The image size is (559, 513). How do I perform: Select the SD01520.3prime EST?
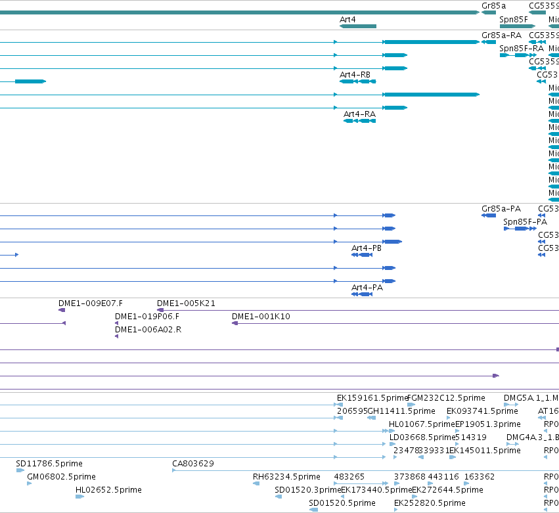(x=279, y=497)
